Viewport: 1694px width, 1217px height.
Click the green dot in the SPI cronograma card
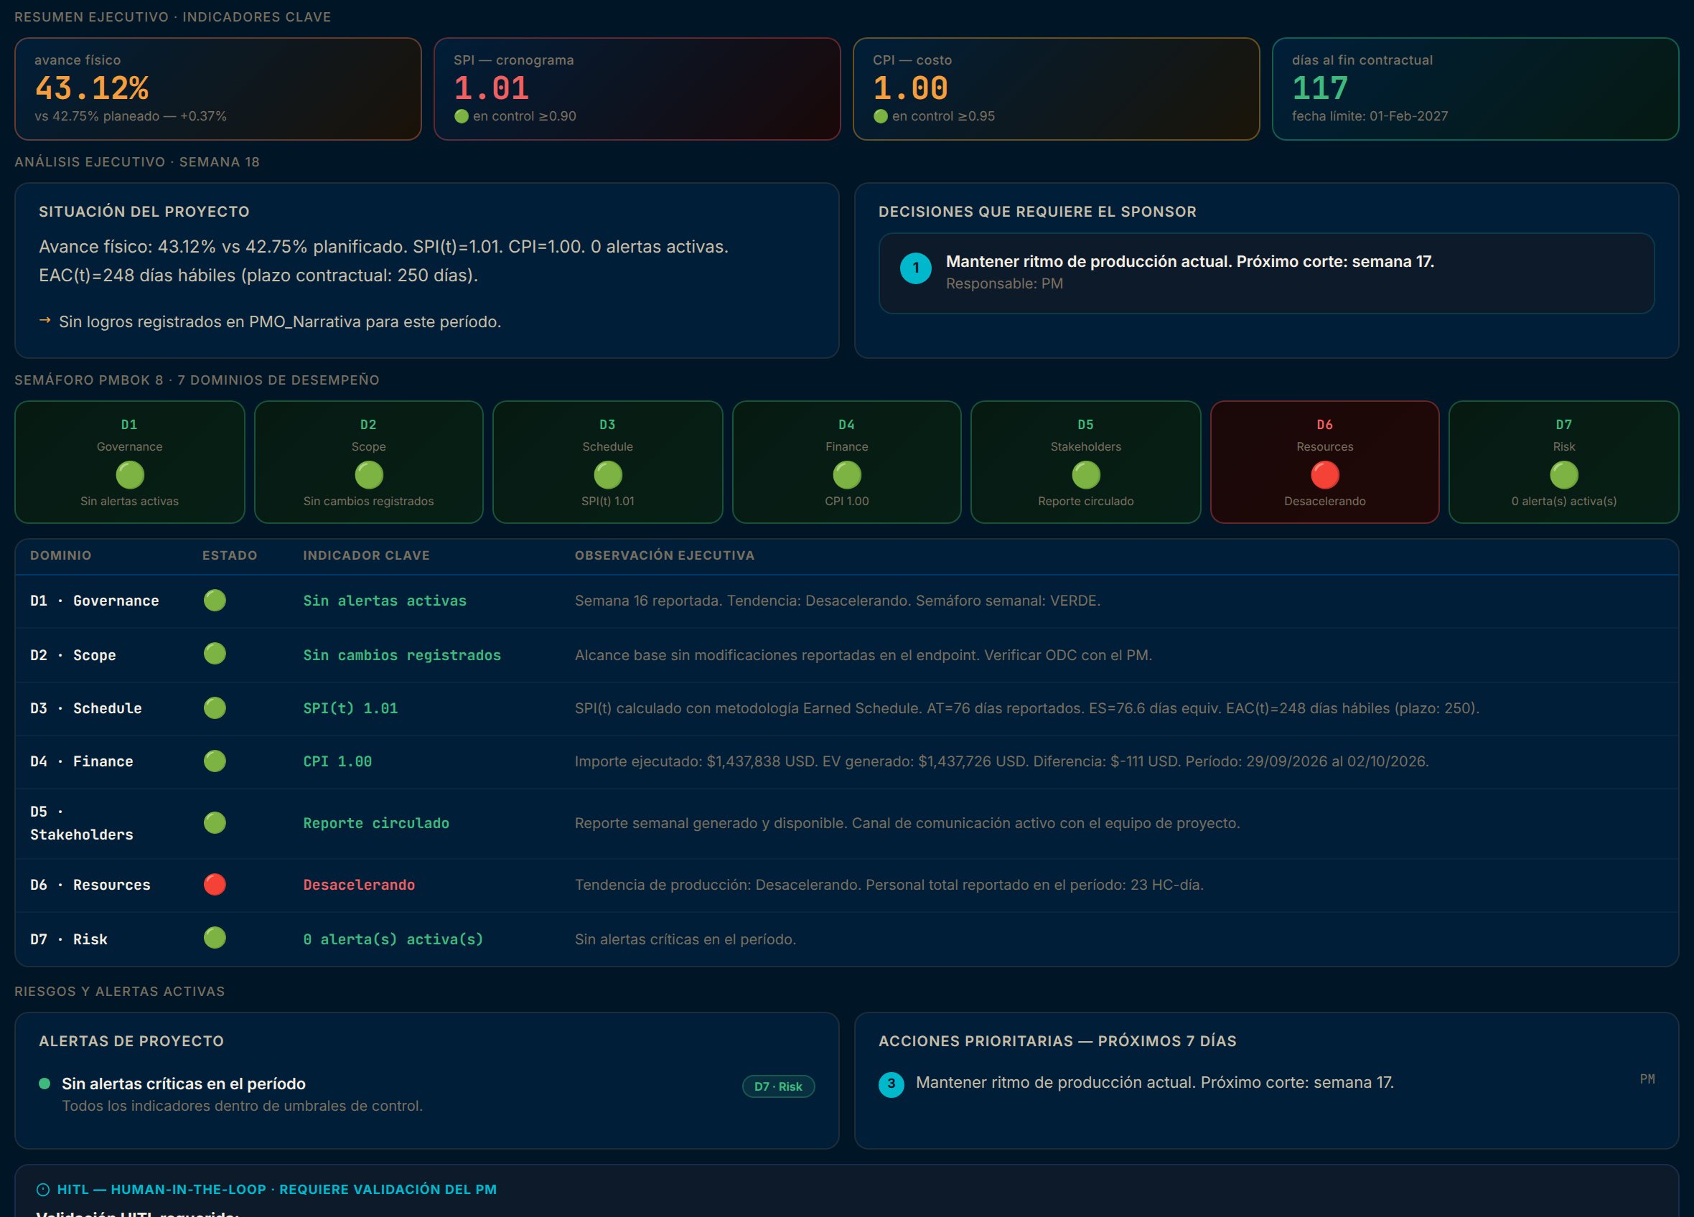(x=462, y=116)
